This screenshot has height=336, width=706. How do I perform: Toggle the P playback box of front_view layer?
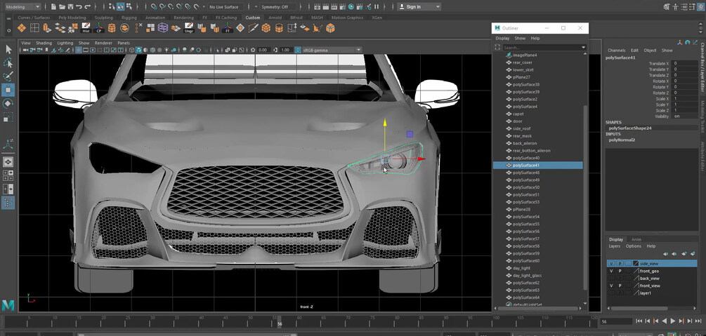click(x=620, y=286)
